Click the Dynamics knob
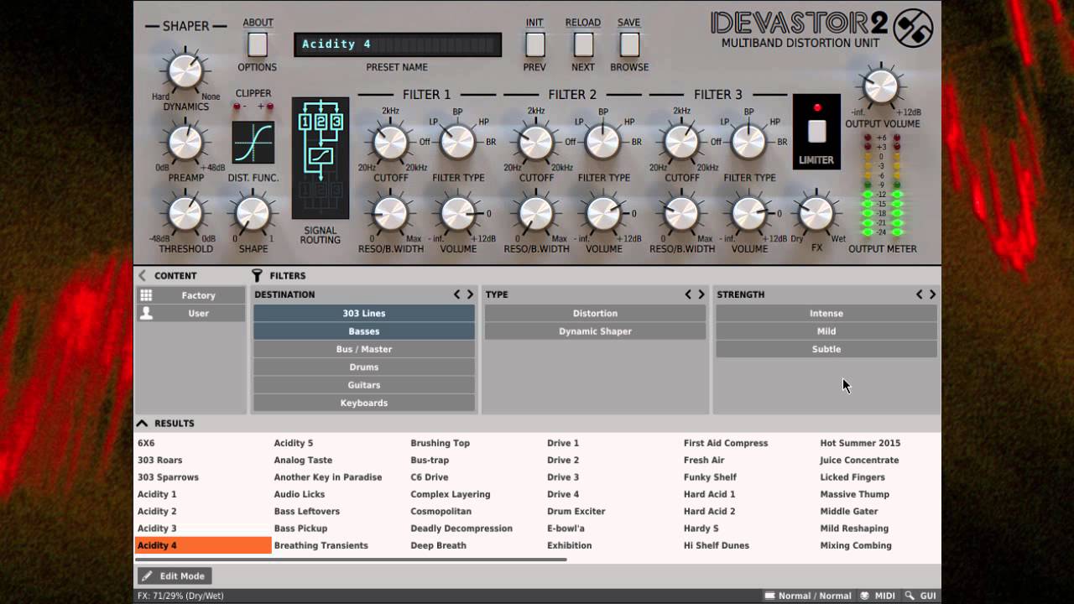The height and width of the screenshot is (604, 1074). pos(186,71)
